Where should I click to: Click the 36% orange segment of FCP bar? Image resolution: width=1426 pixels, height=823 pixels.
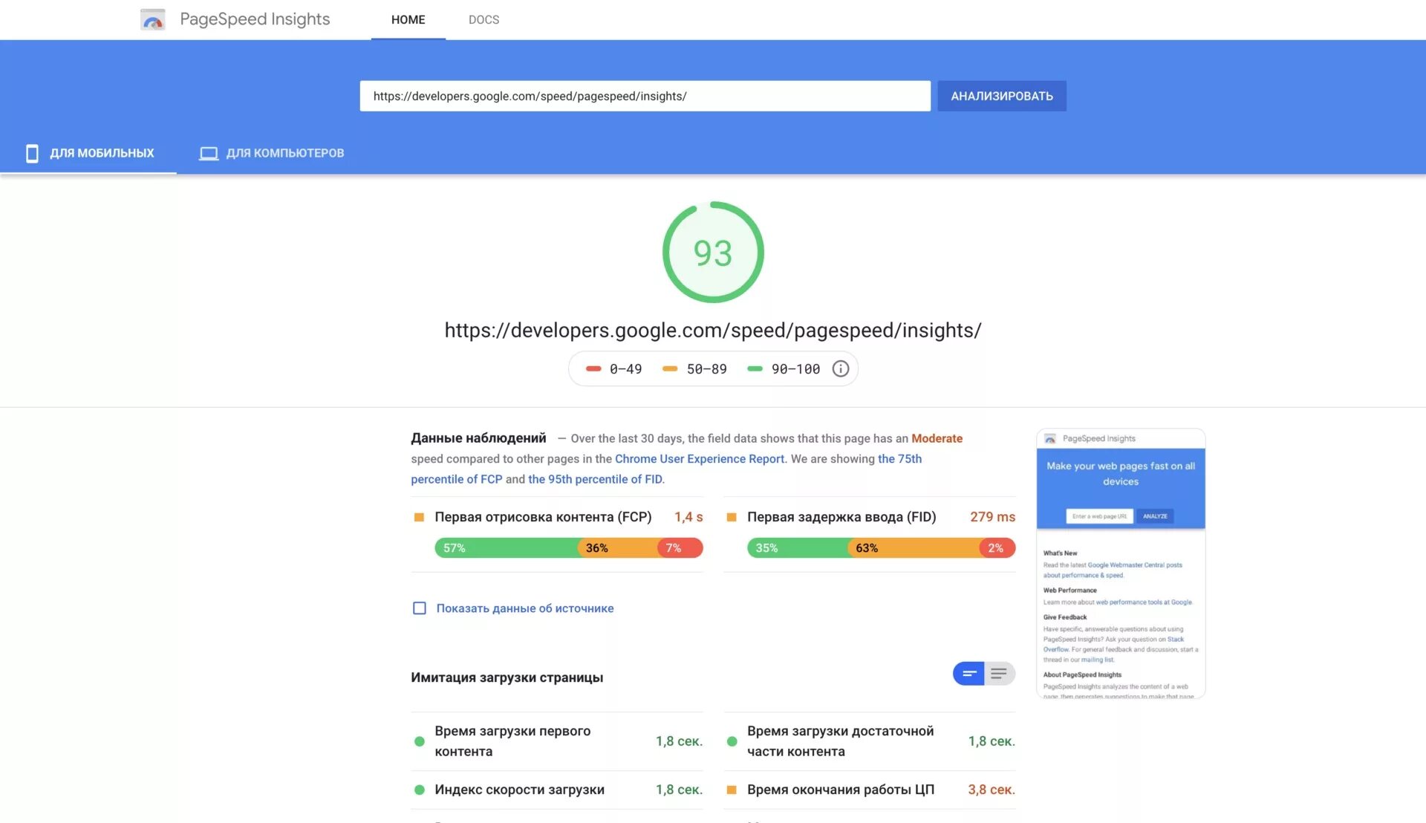tap(618, 548)
